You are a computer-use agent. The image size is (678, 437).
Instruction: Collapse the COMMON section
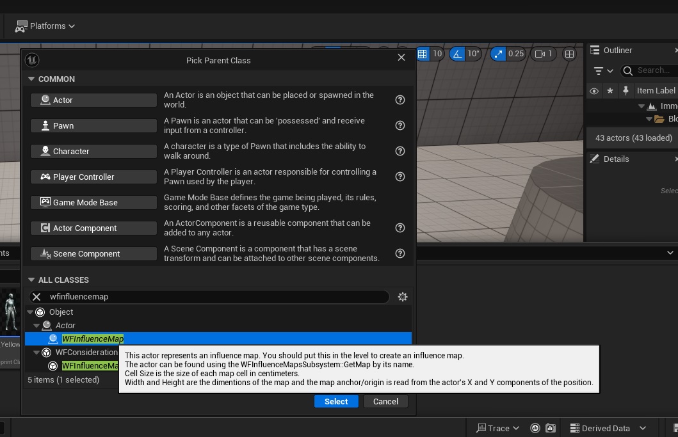(x=31, y=79)
